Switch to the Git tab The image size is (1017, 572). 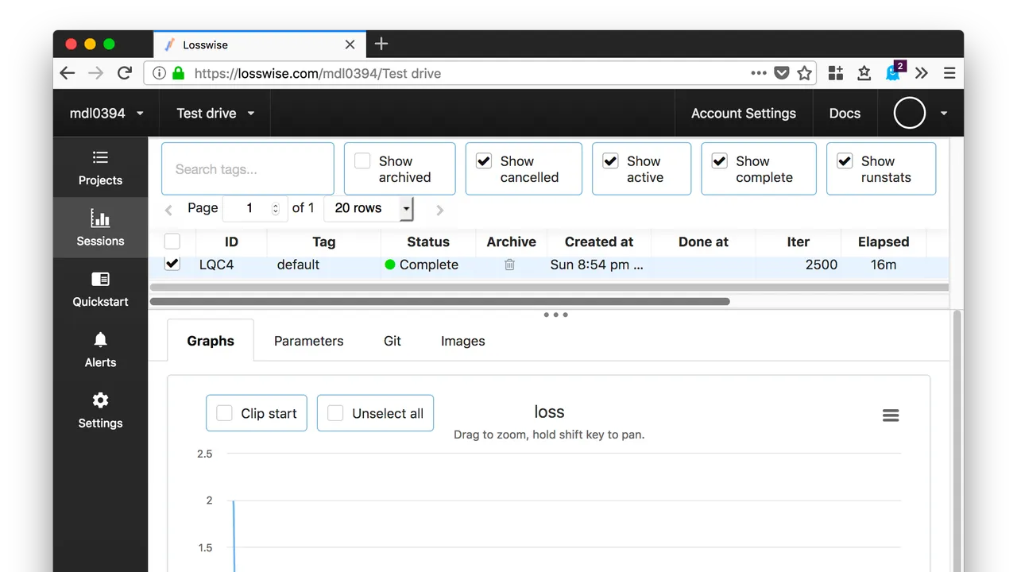point(392,341)
